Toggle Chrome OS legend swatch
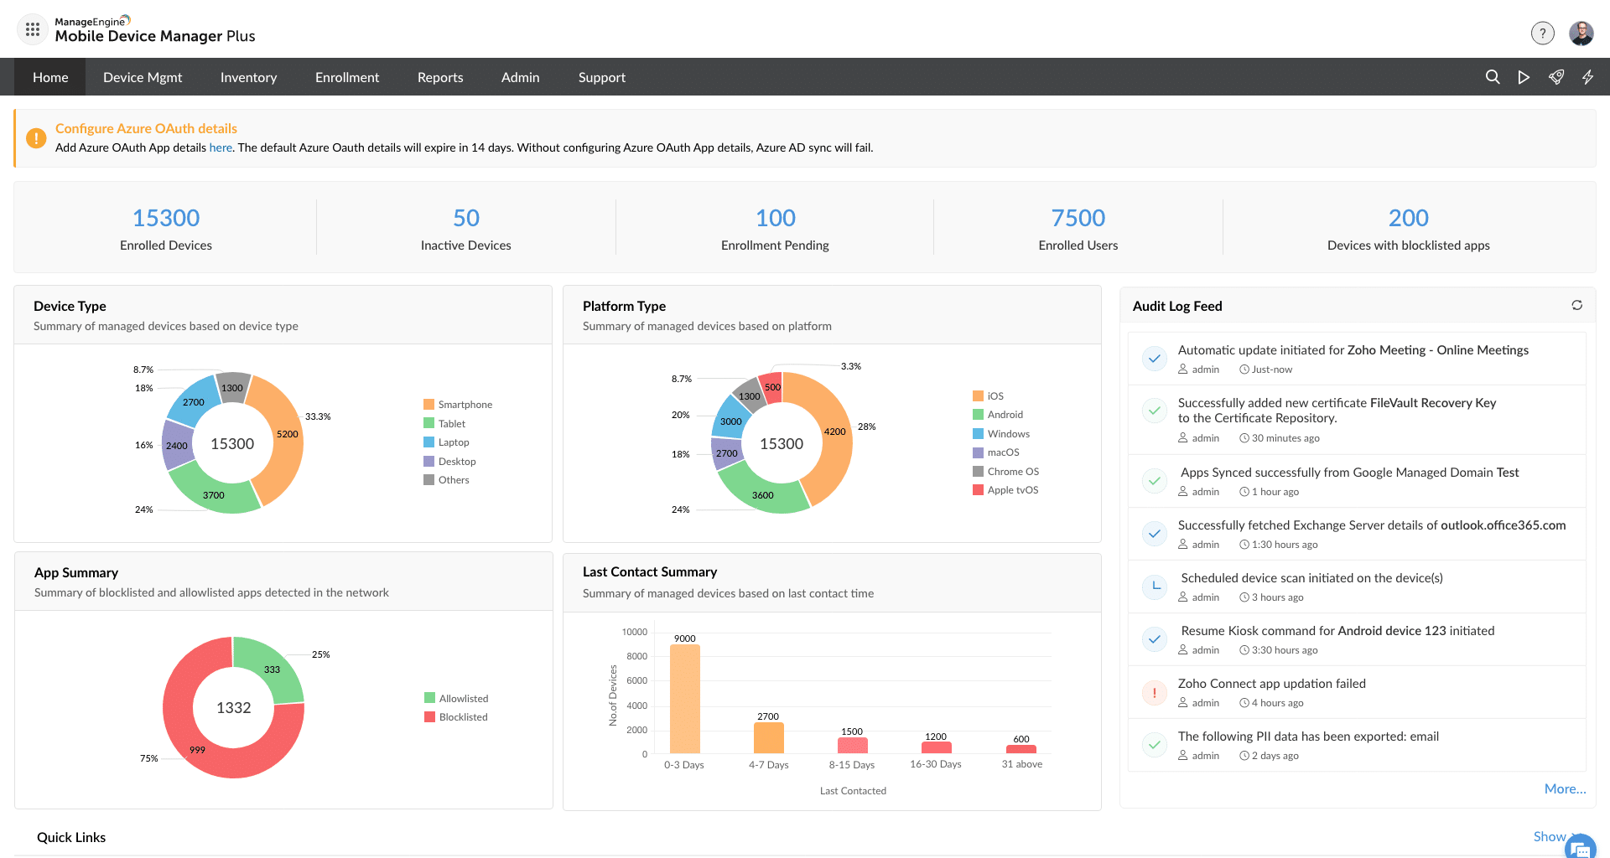This screenshot has height=858, width=1610. pyautogui.click(x=978, y=471)
